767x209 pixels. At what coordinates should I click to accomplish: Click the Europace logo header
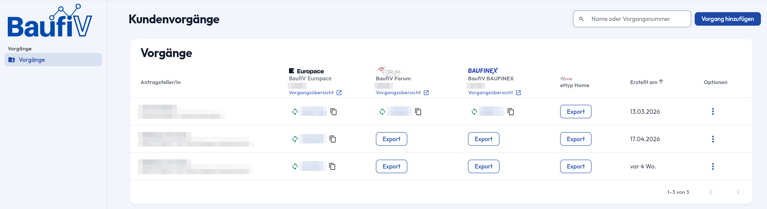click(x=306, y=71)
